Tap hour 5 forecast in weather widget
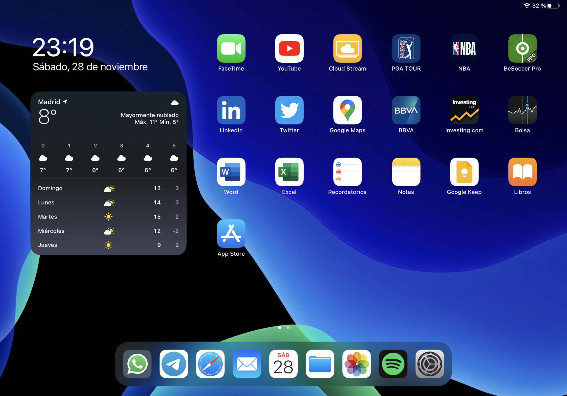Image resolution: width=567 pixels, height=396 pixels. pyautogui.click(x=174, y=158)
